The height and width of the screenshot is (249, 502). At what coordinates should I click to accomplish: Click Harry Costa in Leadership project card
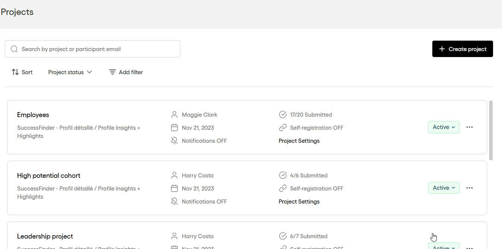point(198,236)
